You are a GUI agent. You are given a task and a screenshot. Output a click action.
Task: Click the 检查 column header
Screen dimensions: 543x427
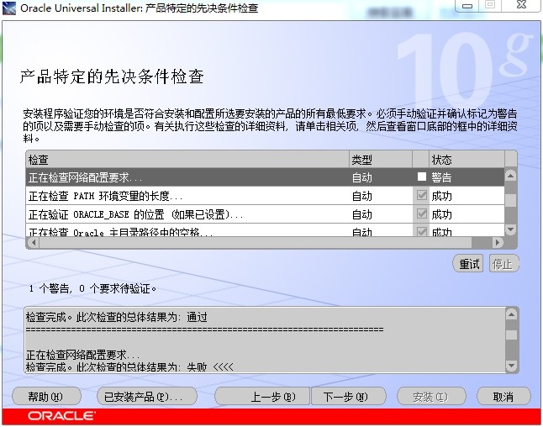tap(187, 160)
